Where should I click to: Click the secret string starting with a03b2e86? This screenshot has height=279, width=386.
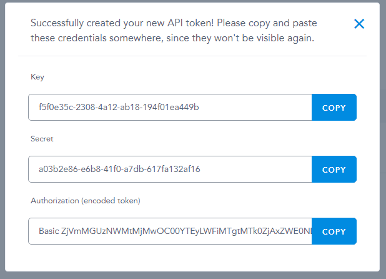[x=119, y=170]
